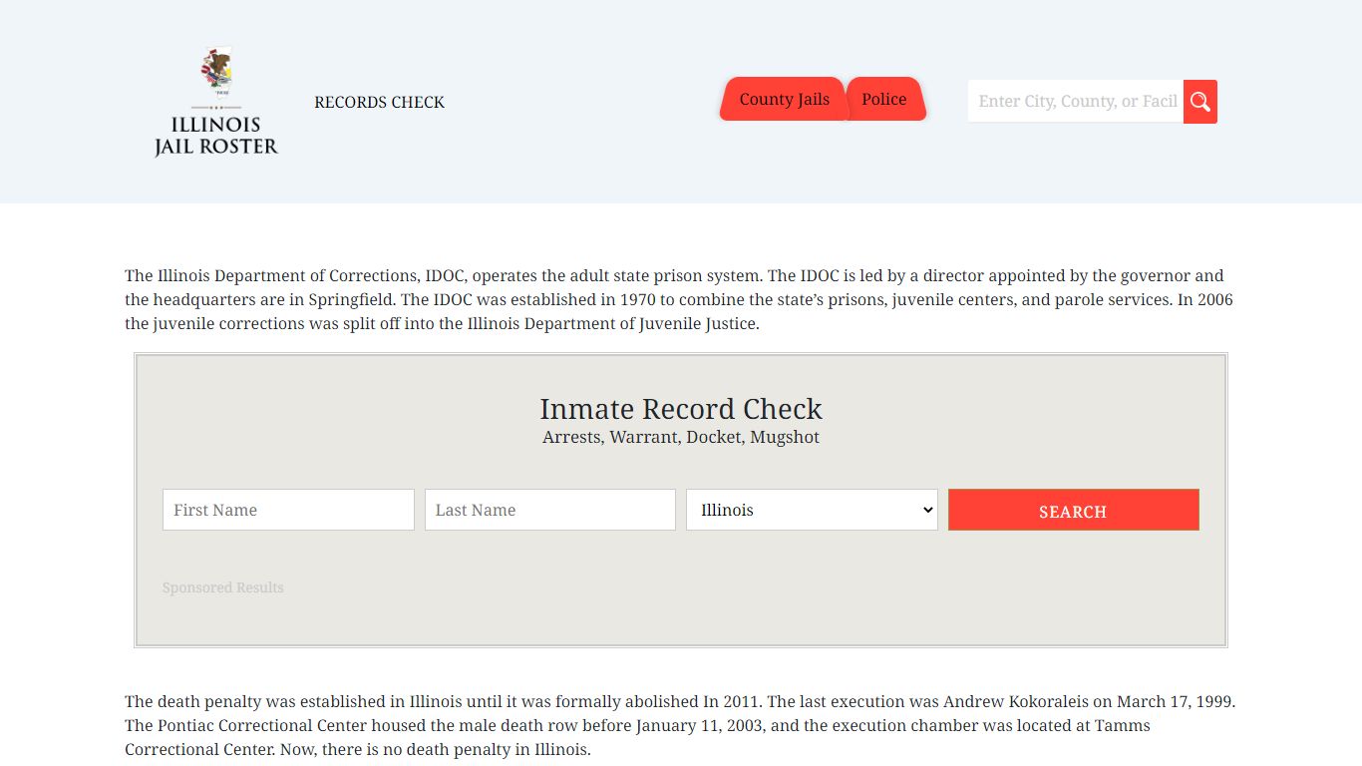1362x766 pixels.
Task: Open the Records Check menu item
Action: click(x=379, y=102)
